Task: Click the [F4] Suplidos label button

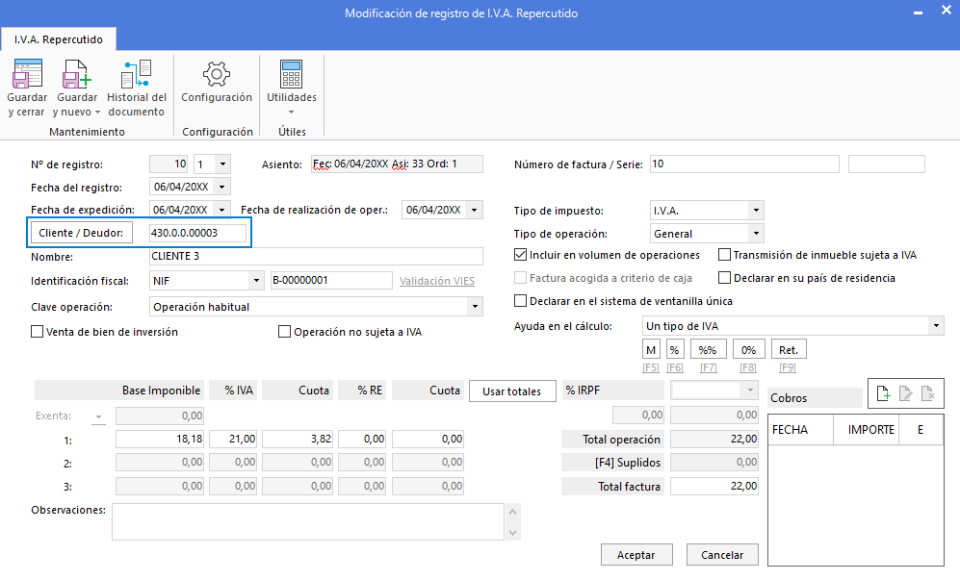Action: (x=612, y=463)
